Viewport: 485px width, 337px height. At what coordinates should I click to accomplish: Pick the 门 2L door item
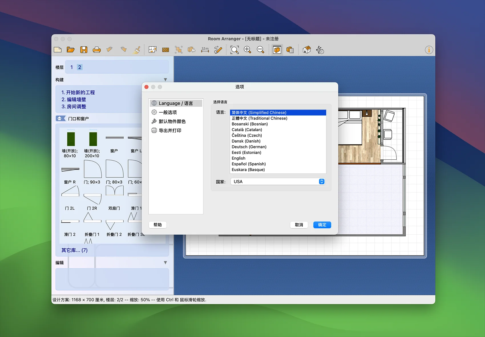70,198
